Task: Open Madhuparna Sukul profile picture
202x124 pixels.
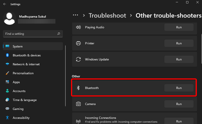Action: pyautogui.click(x=9, y=18)
